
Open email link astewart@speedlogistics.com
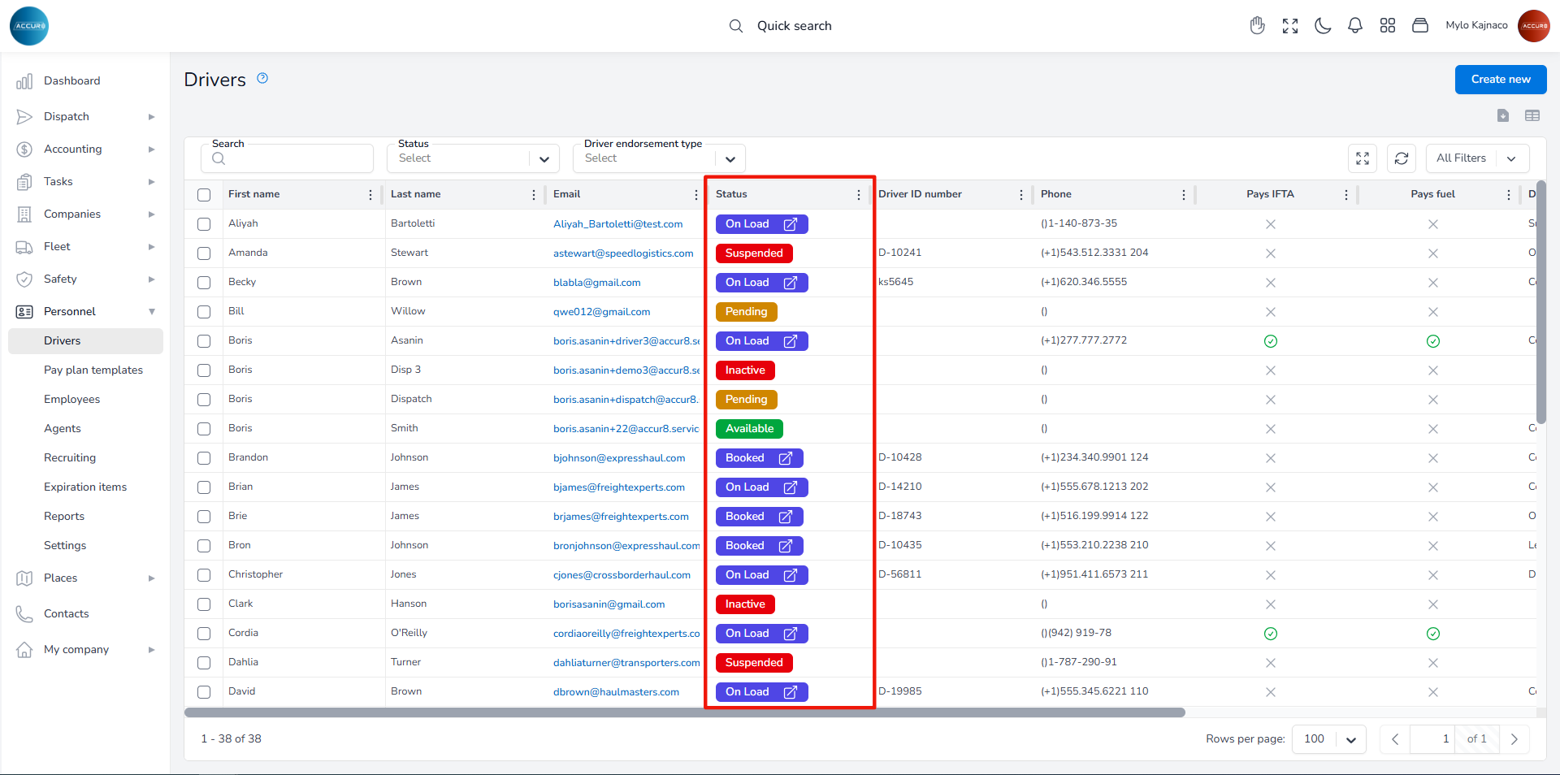(x=623, y=253)
